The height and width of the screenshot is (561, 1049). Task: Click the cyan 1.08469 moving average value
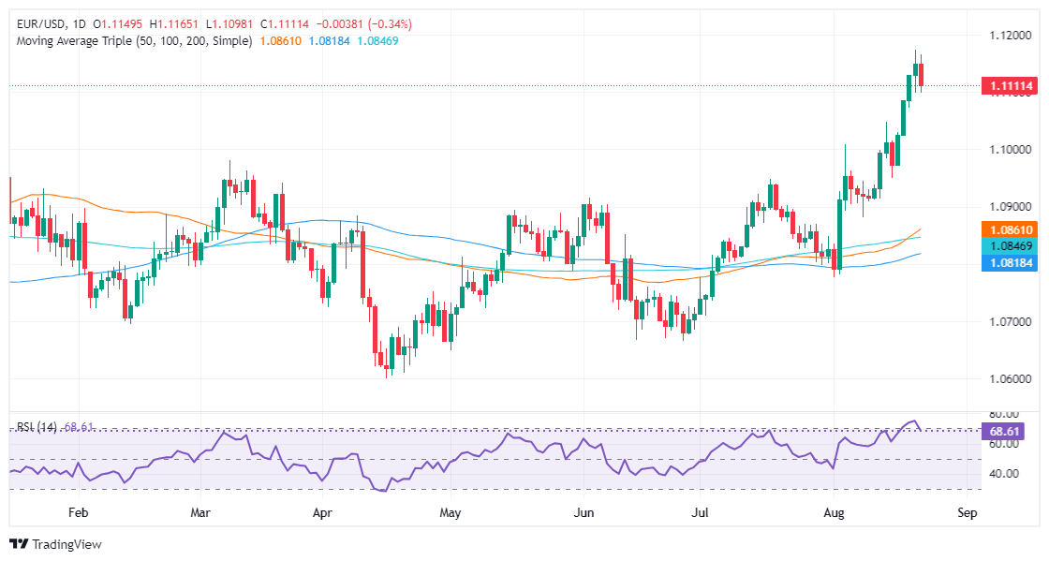pos(378,41)
